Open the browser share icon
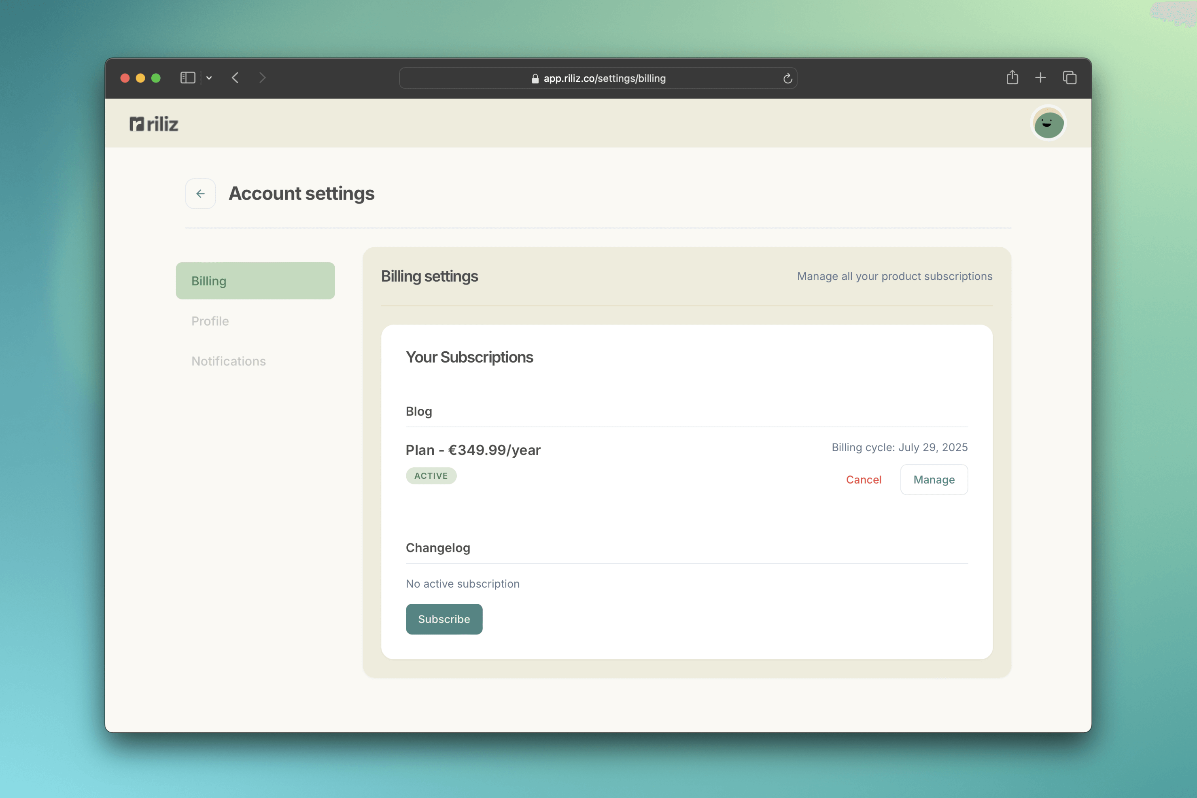 pyautogui.click(x=1012, y=77)
